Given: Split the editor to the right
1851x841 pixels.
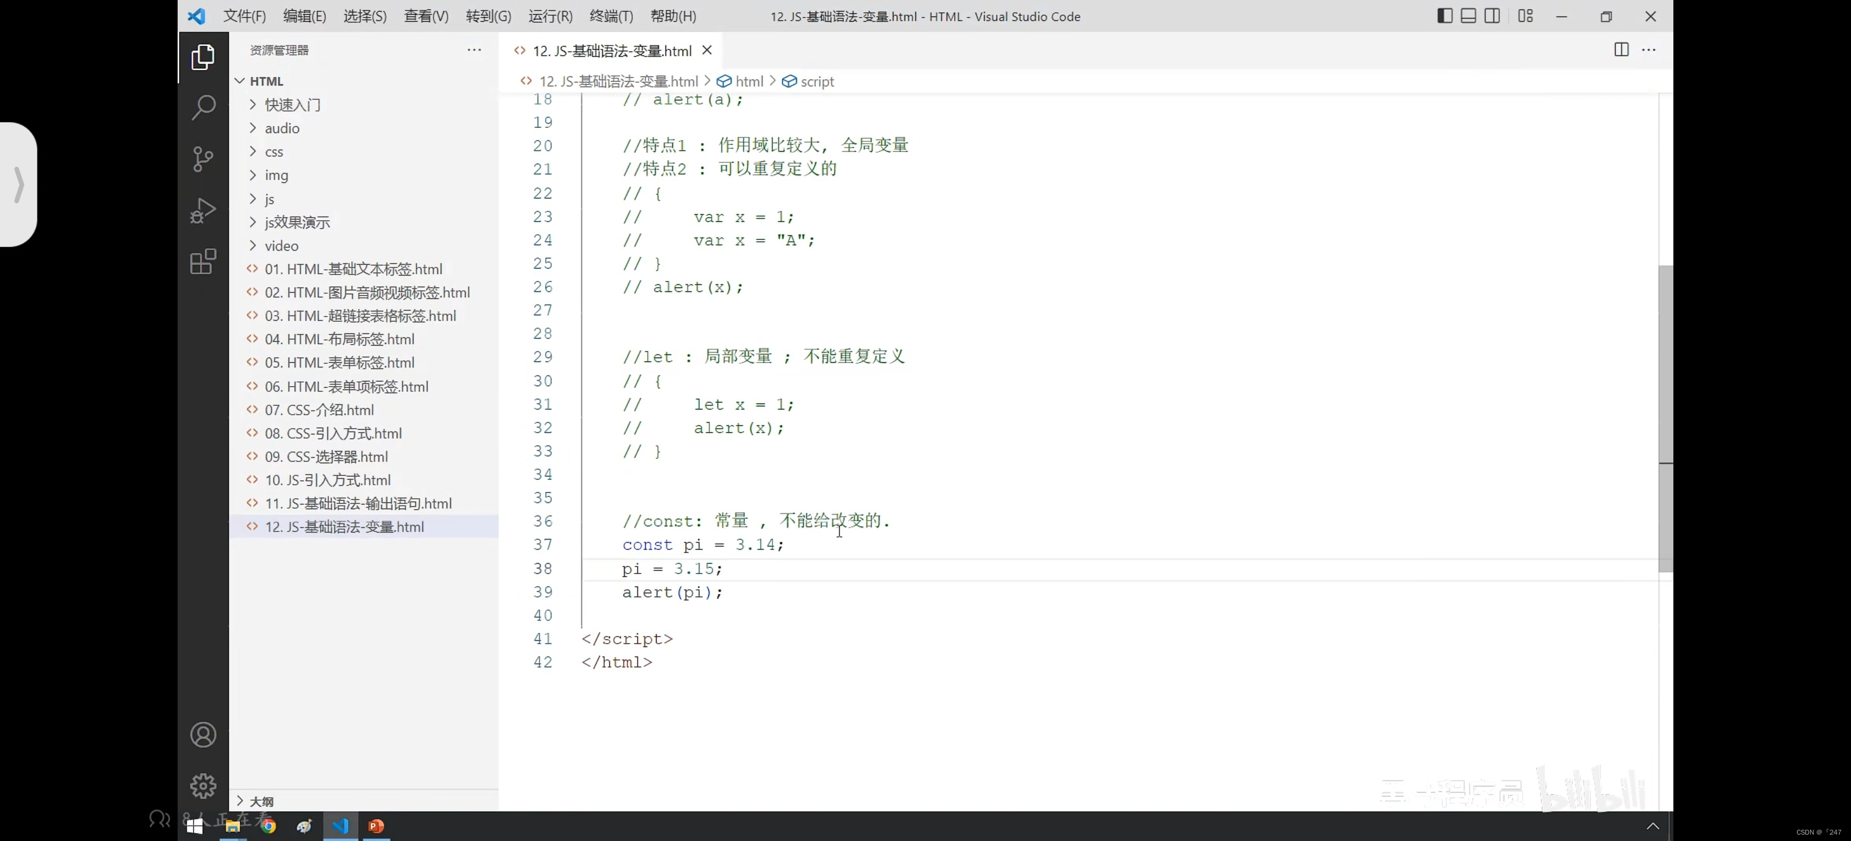Looking at the screenshot, I should 1621,50.
